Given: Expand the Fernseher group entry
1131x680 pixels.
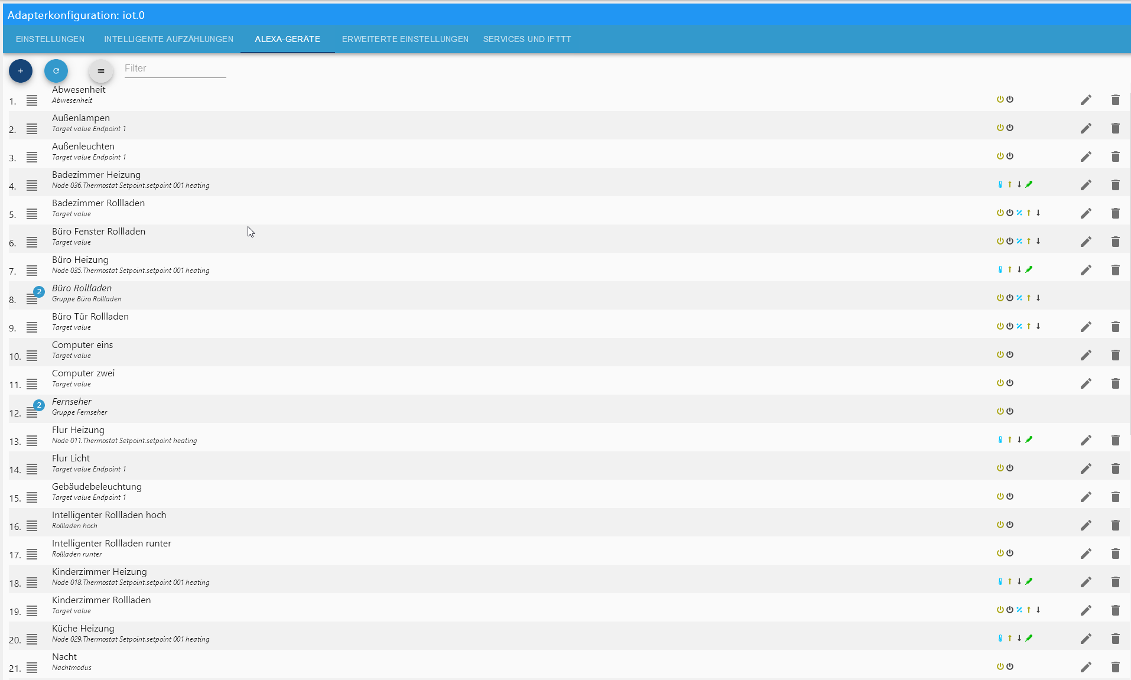Looking at the screenshot, I should point(33,411).
